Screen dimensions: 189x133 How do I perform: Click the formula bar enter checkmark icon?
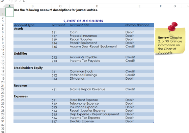20,1
